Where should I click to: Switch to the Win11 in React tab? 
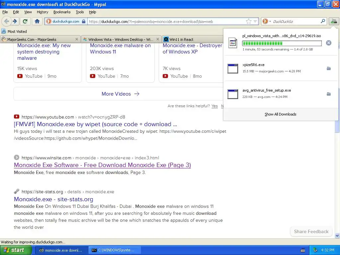[x=193, y=39]
